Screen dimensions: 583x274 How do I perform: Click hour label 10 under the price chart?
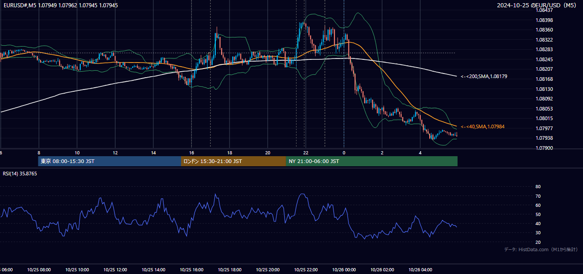(77, 153)
